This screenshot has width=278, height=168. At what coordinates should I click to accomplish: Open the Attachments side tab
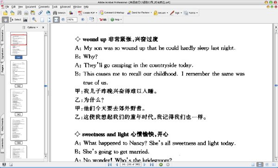(2, 124)
